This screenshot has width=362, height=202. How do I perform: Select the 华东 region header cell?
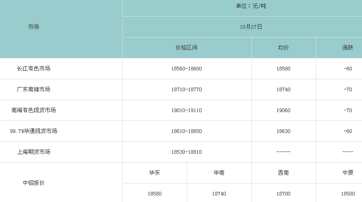(154, 173)
